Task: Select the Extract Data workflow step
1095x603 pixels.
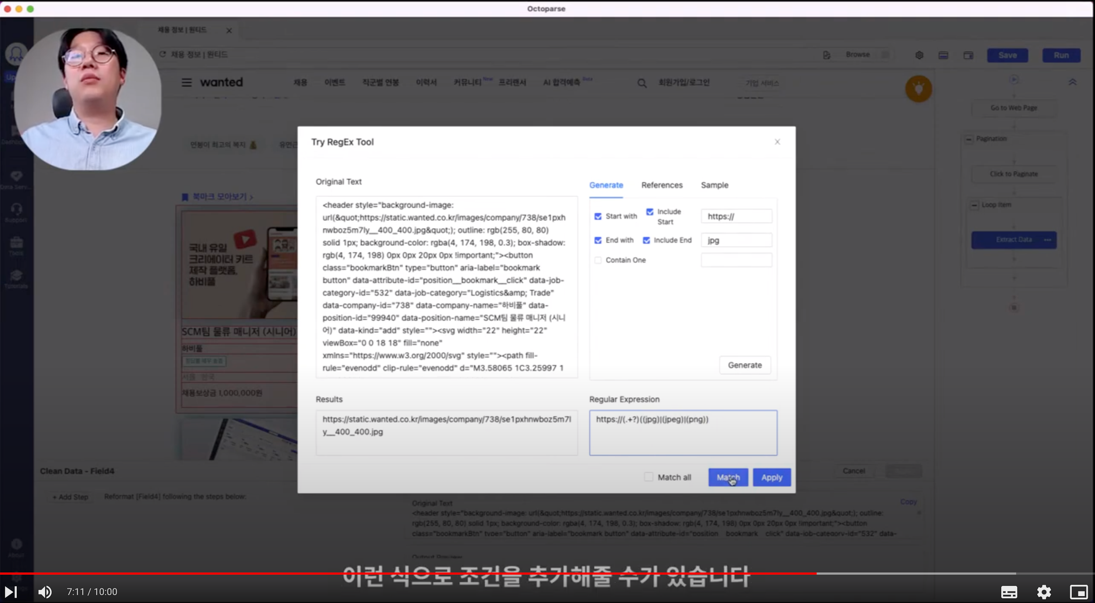Action: (1014, 239)
